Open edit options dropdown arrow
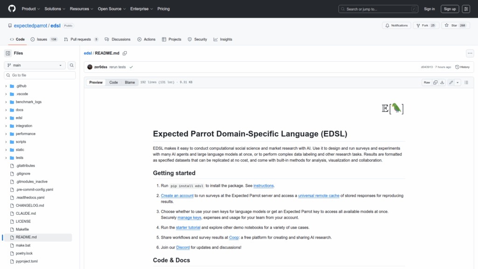 (x=457, y=82)
